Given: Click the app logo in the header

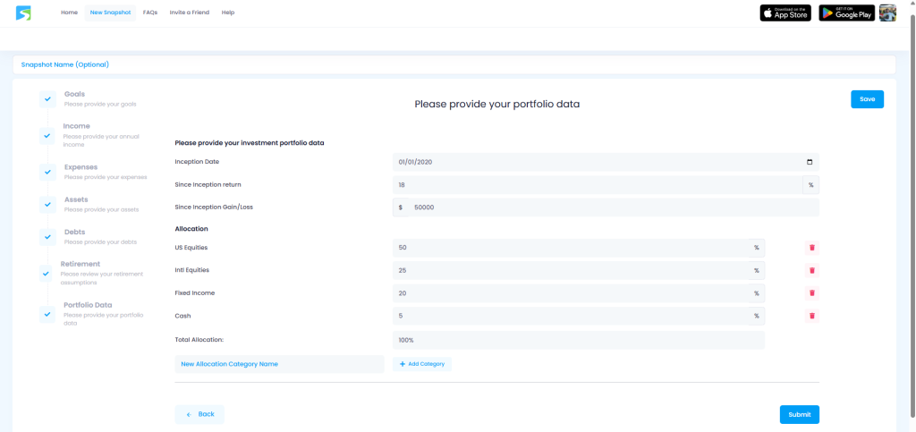Looking at the screenshot, I should (x=23, y=13).
